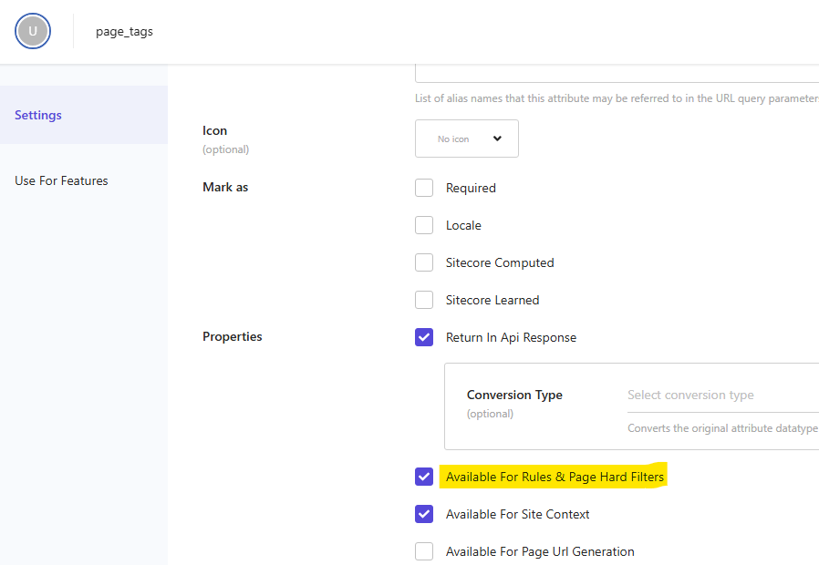Click the Properties section label
The height and width of the screenshot is (565, 819).
pos(233,336)
